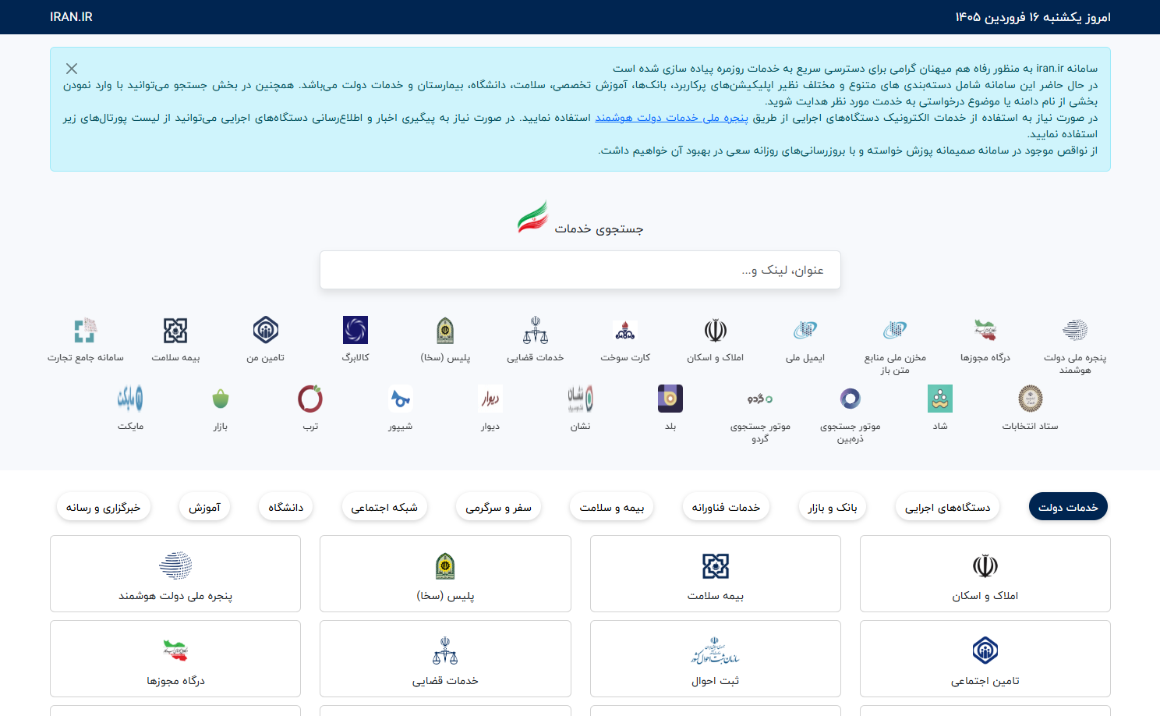Open the پلیس (سخا) shortcut icon
The image size is (1160, 716).
point(445,331)
